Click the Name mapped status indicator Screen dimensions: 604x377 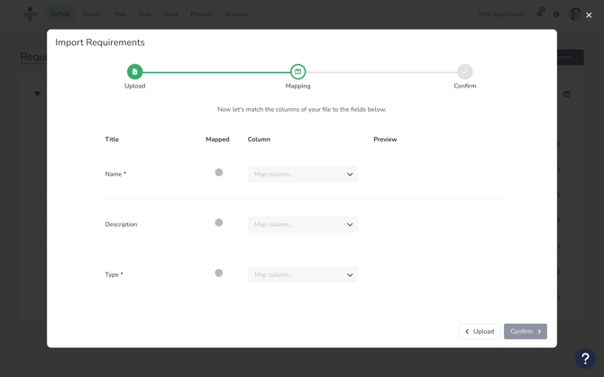(x=218, y=172)
